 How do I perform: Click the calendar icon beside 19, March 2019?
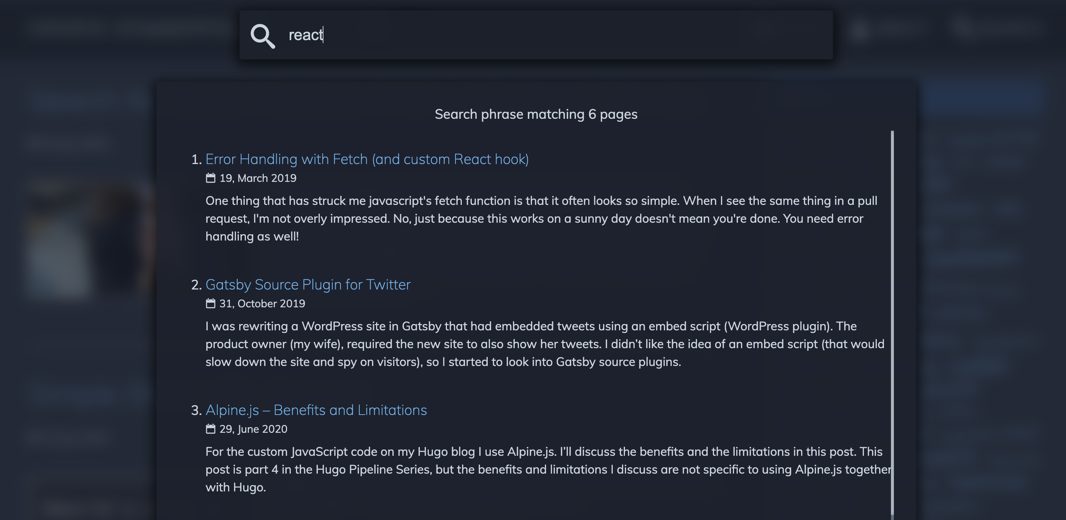tap(211, 178)
